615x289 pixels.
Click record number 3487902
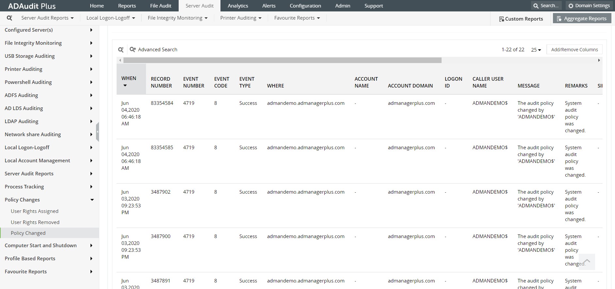tap(161, 192)
